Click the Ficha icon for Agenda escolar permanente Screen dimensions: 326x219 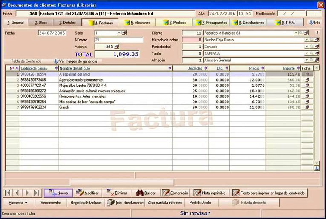pos(307,79)
